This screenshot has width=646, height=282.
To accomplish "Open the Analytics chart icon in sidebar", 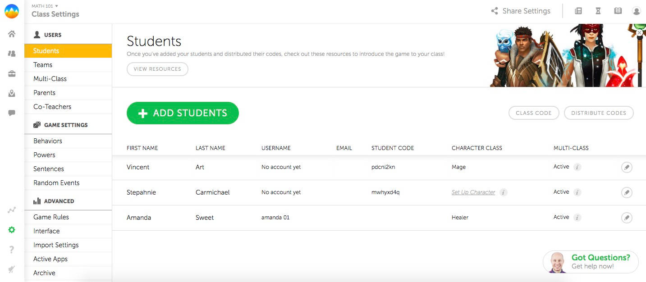I will (x=12, y=209).
